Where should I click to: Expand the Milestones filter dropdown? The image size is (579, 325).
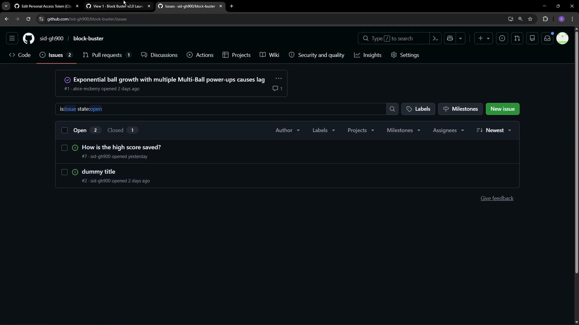(404, 130)
